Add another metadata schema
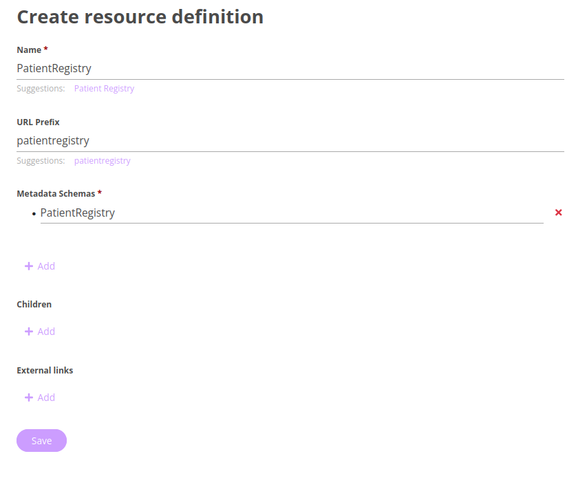 point(40,266)
